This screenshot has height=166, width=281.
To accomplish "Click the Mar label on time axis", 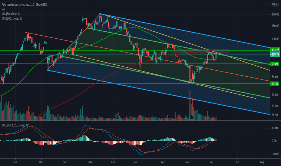I will tap(136, 162).
